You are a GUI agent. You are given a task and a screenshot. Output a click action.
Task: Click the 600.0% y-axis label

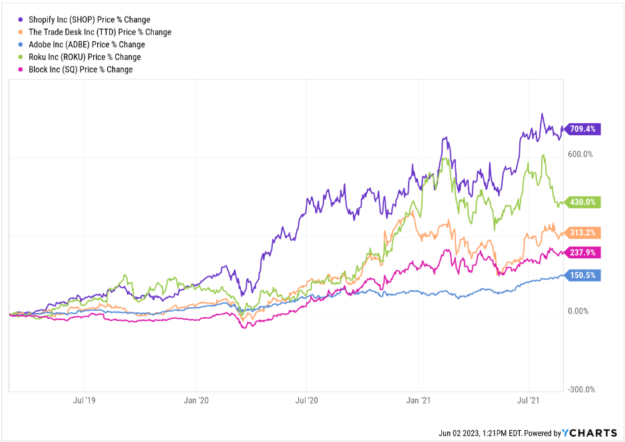(580, 154)
